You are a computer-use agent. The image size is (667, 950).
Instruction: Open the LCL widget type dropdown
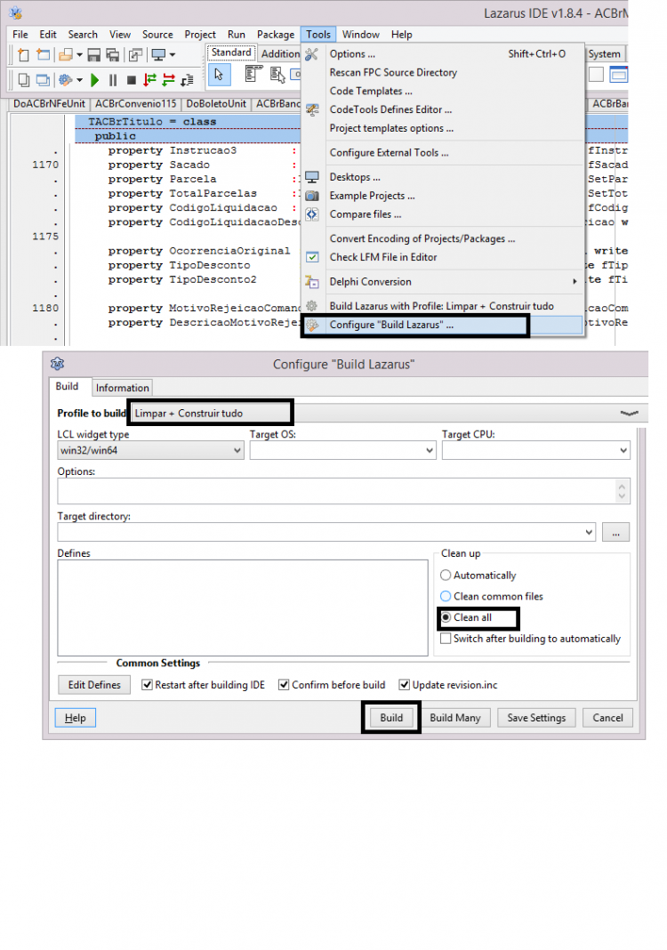click(237, 450)
